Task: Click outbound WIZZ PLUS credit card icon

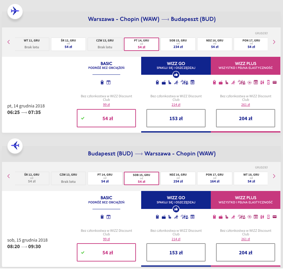Action: [x=275, y=82]
